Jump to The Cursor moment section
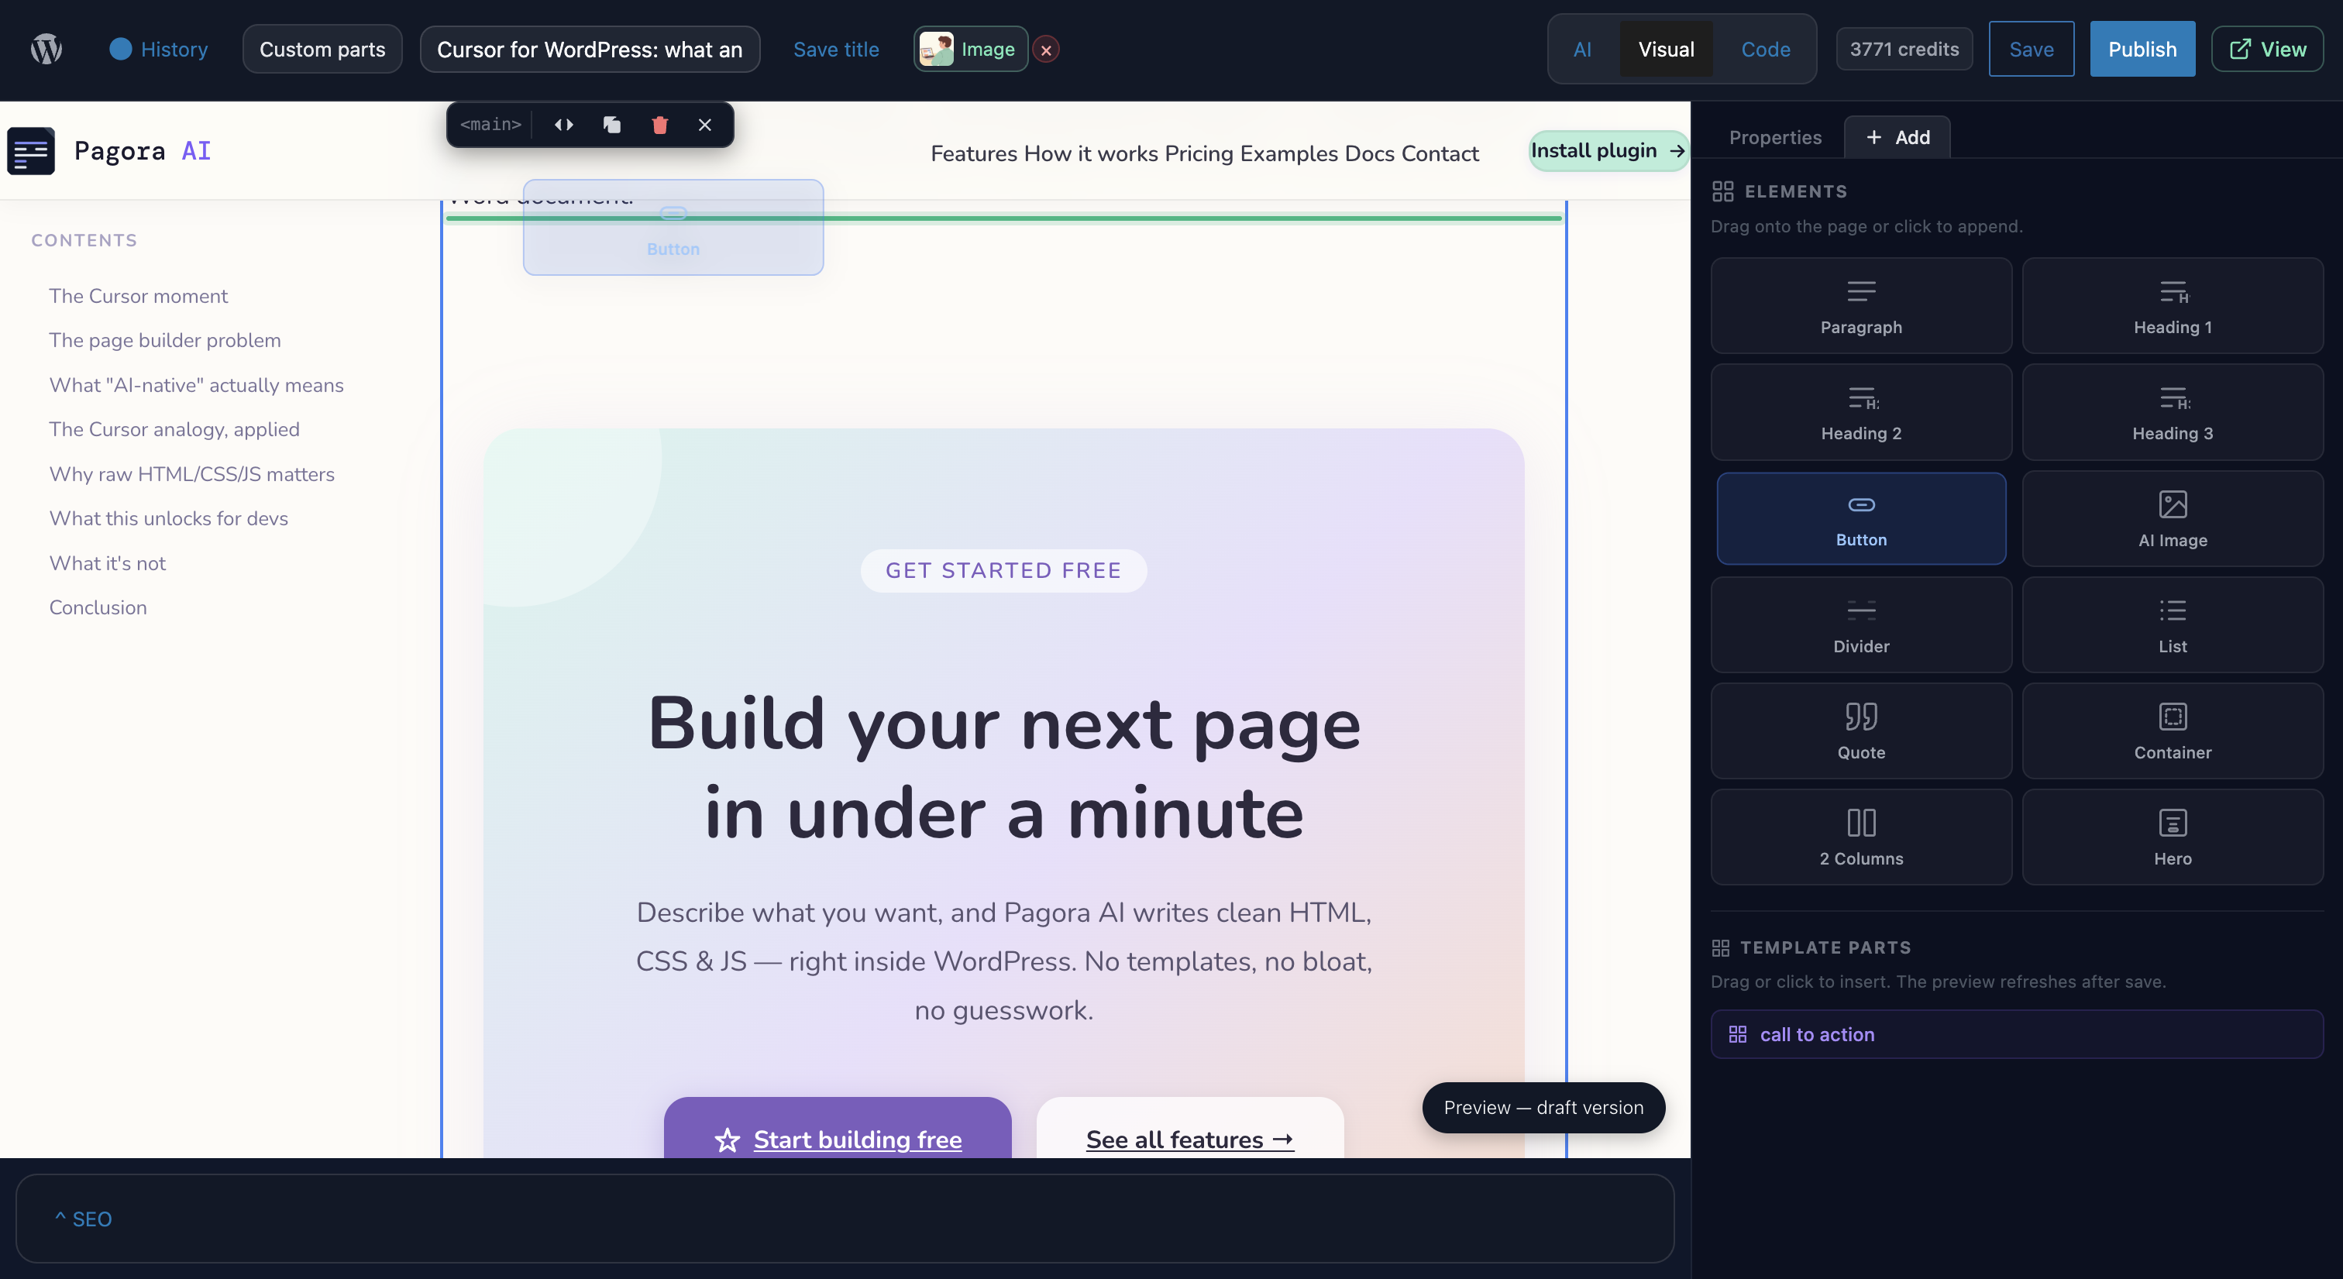The image size is (2343, 1279). point(138,297)
